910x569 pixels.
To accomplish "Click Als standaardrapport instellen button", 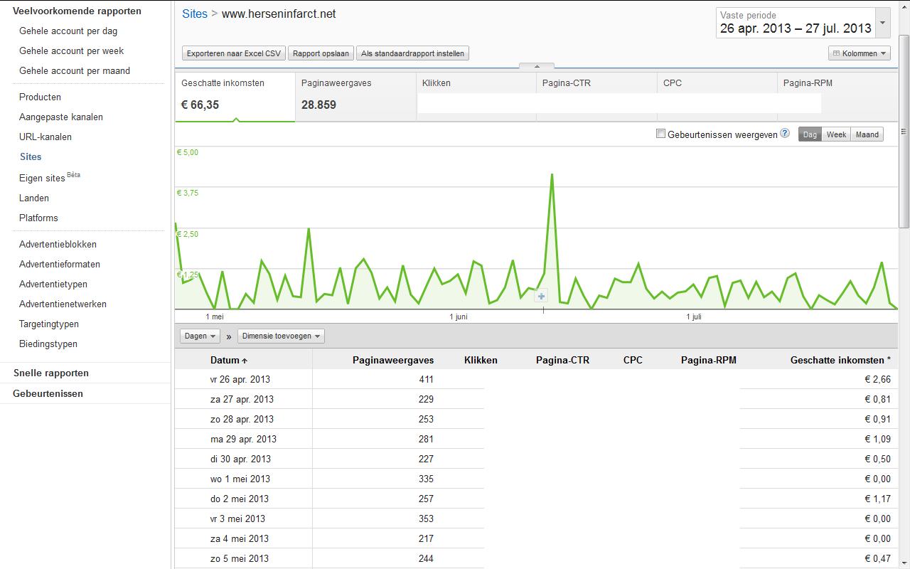I will [x=412, y=53].
